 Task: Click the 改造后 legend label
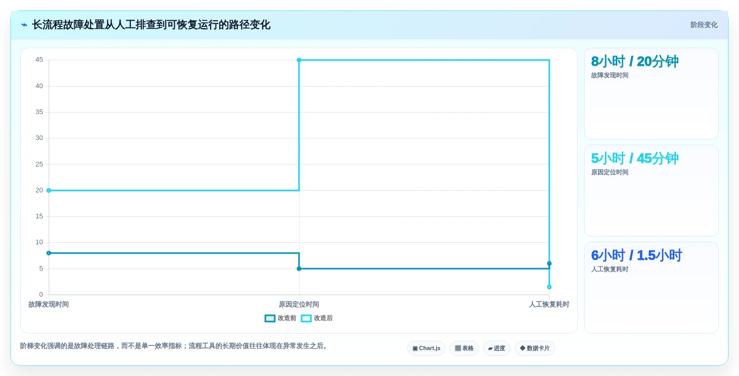point(323,318)
